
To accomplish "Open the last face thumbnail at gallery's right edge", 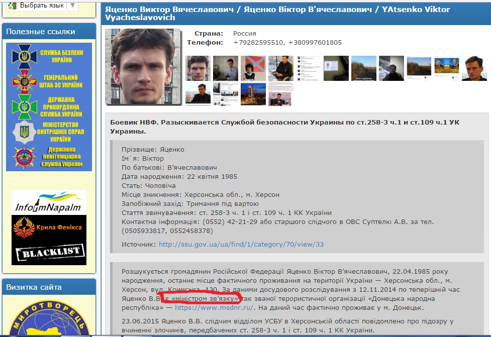I will pyautogui.click(x=474, y=68).
